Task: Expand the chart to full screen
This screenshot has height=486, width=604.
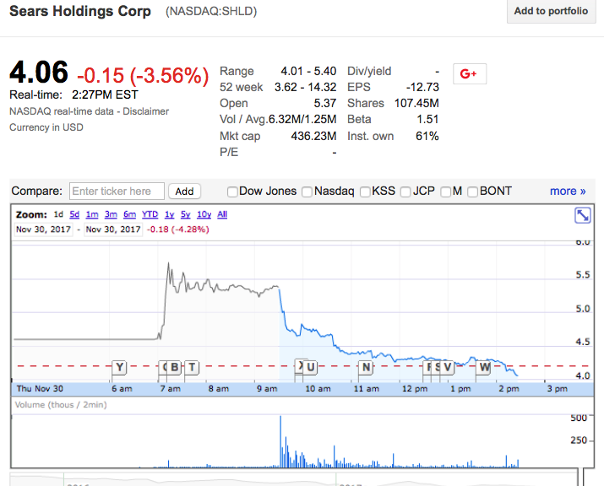Action: coord(582,215)
